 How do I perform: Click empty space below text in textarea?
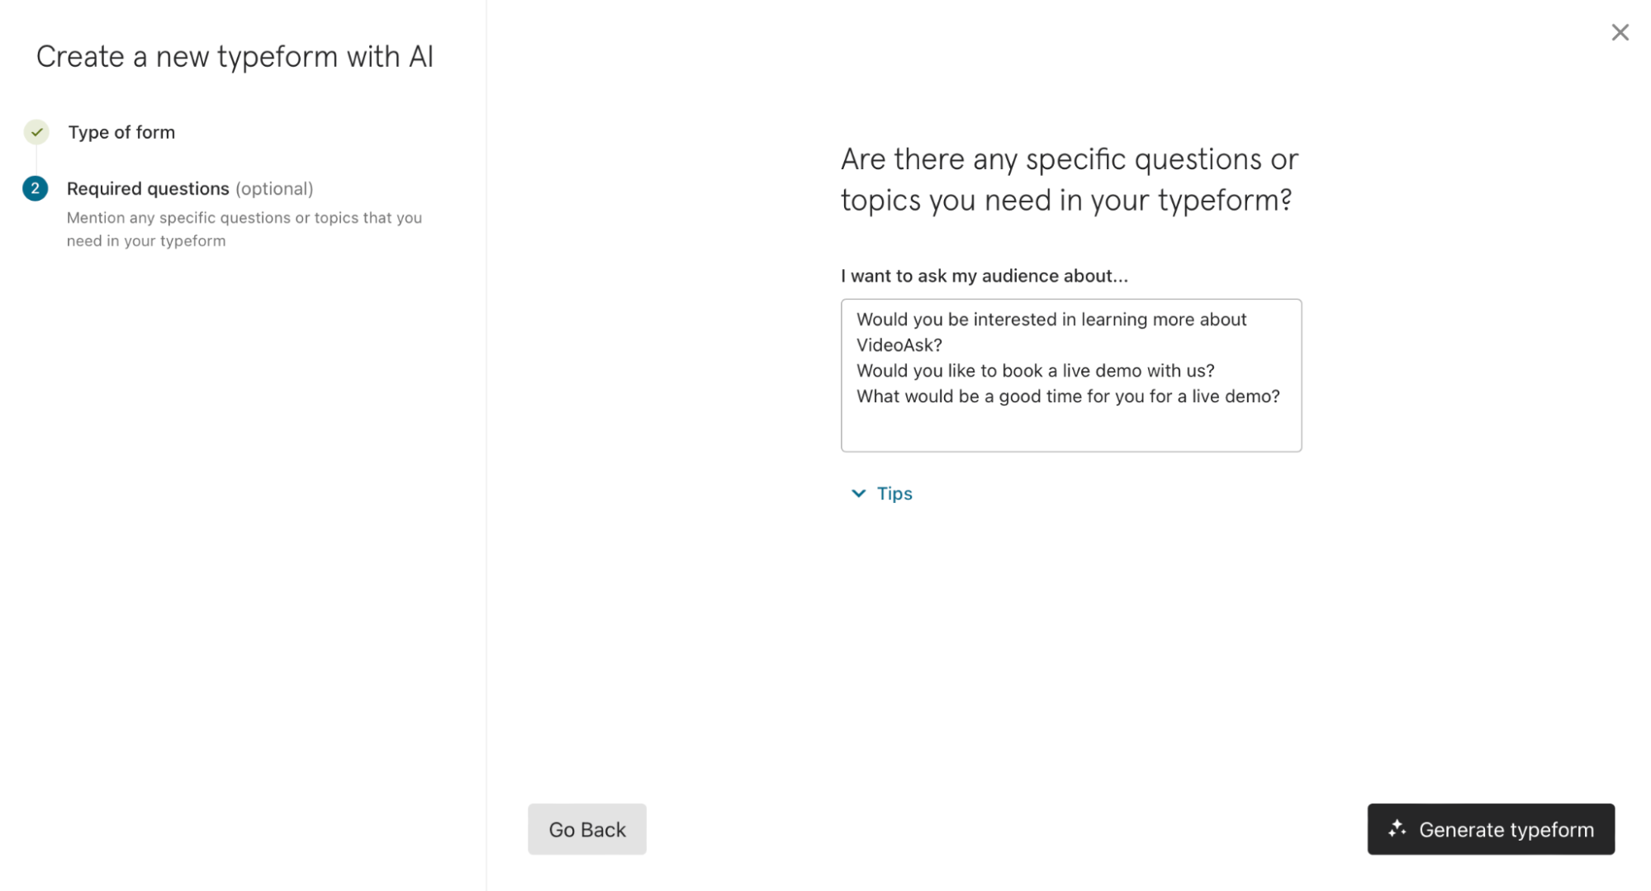coord(1071,429)
